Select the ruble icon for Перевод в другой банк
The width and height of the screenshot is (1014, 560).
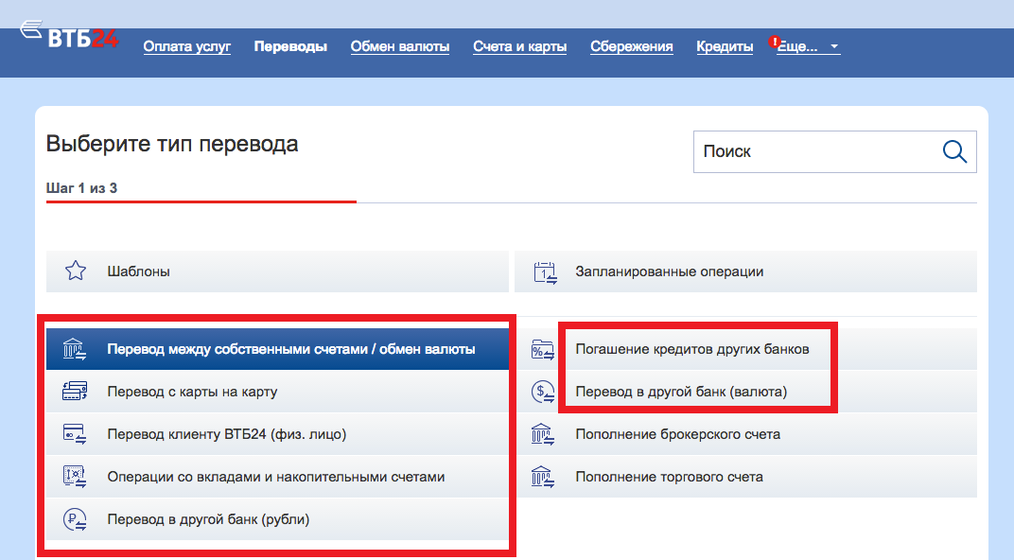75,518
